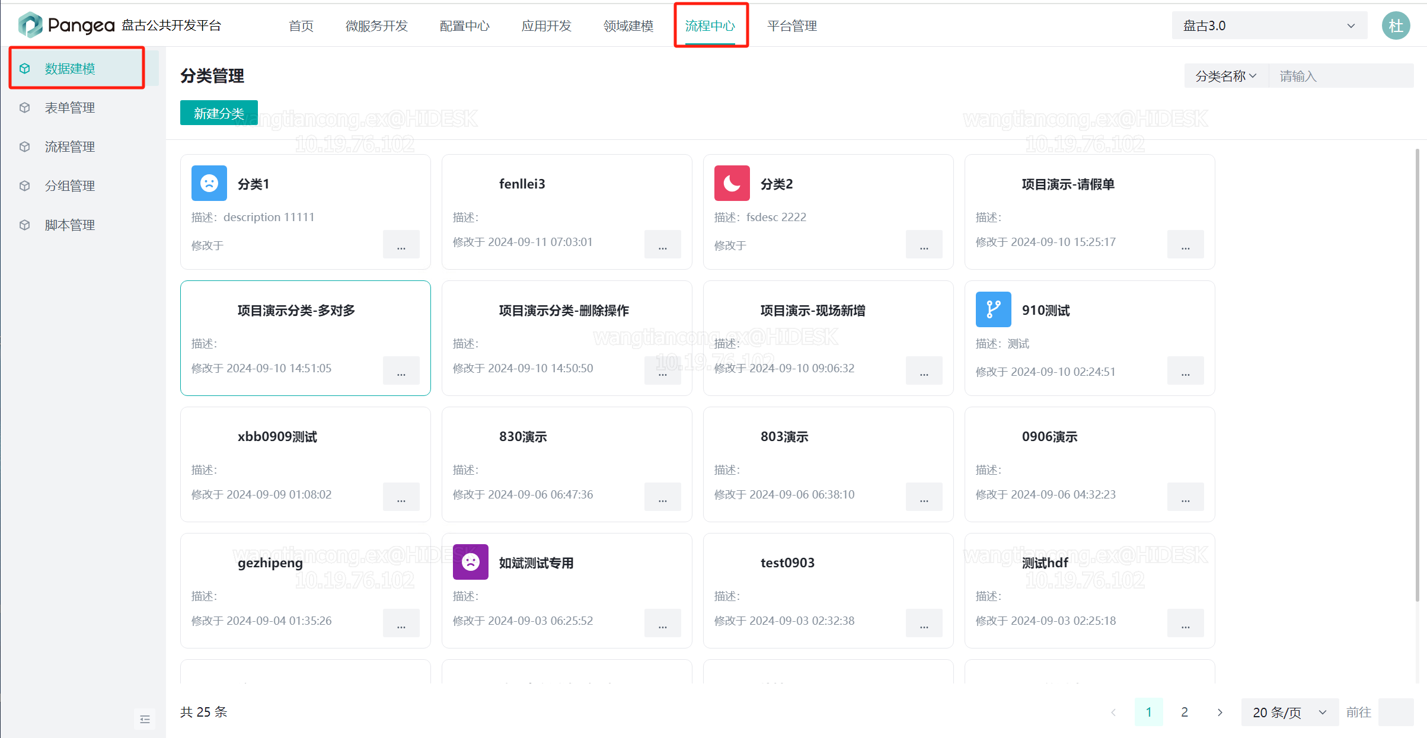Click the 新建分类 button

pyautogui.click(x=219, y=113)
